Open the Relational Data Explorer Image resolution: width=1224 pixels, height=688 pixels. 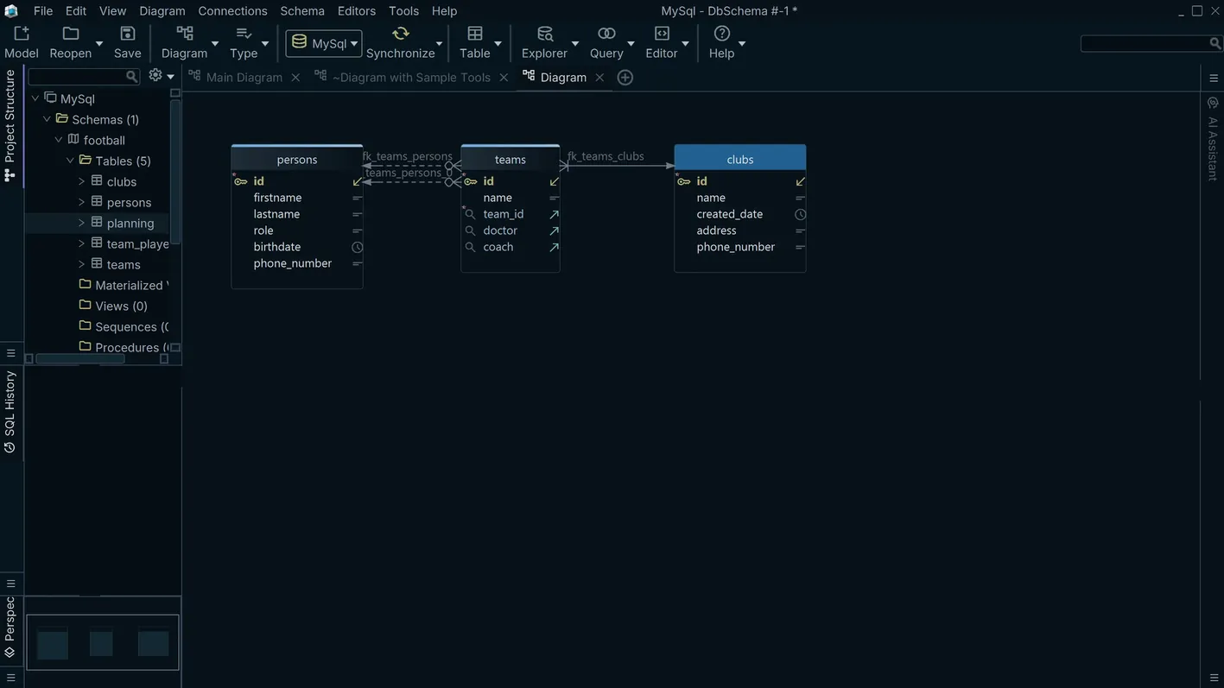(x=544, y=33)
